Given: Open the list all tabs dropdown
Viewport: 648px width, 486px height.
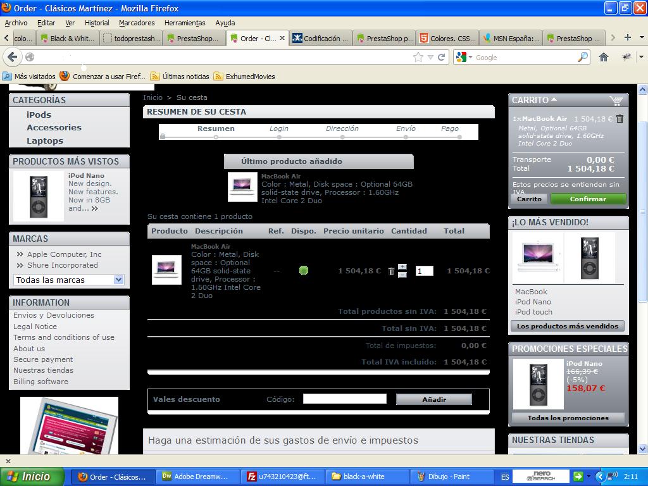Looking at the screenshot, I should pyautogui.click(x=642, y=37).
